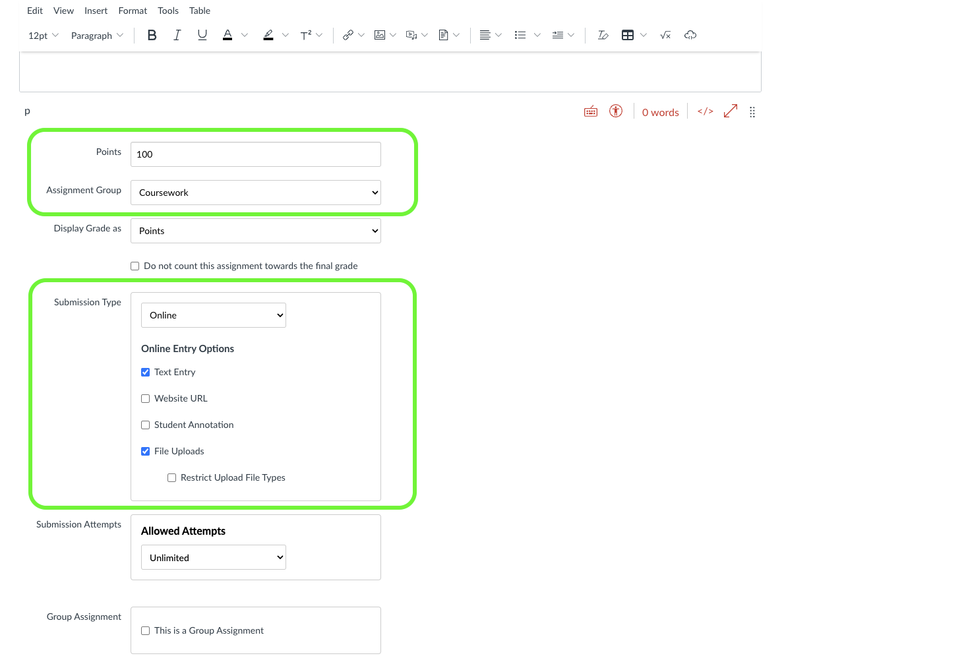Click the underline icon
Screen dimensions: 966x664
pos(202,36)
